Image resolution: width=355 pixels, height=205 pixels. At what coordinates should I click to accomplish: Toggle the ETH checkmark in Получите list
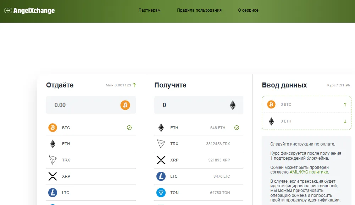point(237,128)
